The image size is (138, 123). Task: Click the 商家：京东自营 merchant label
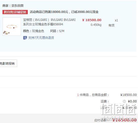coord(13,6)
